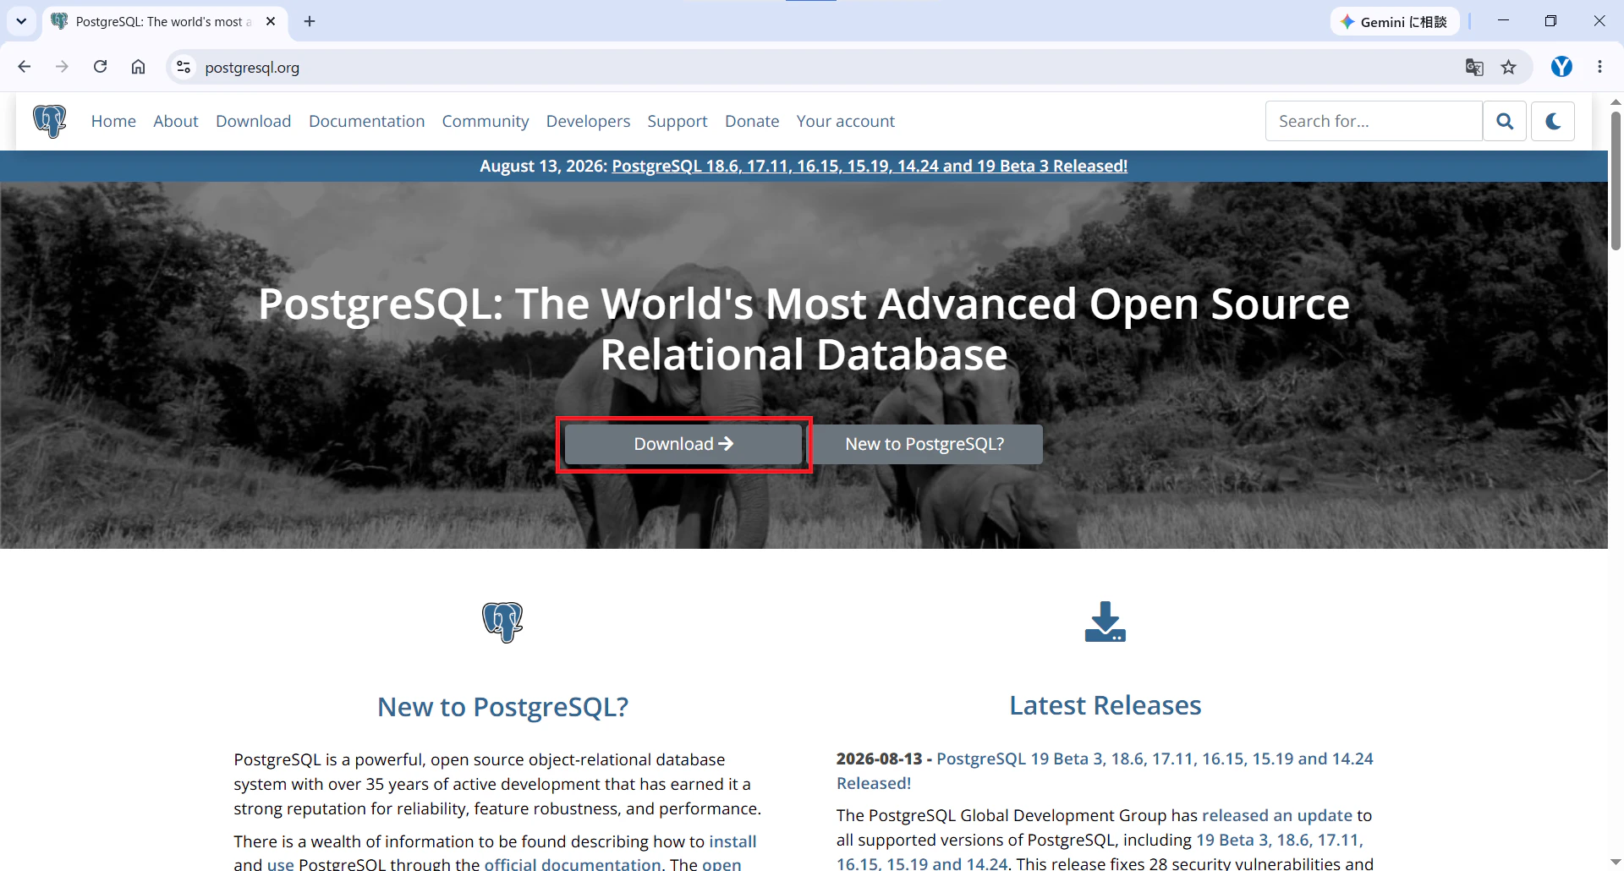Image resolution: width=1624 pixels, height=871 pixels.
Task: Click the scrollbar down arrow
Action: click(1616, 862)
